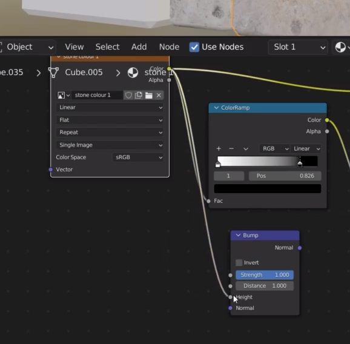The height and width of the screenshot is (344, 350).
Task: Click the image node Color output socket
Action: tap(169, 68)
